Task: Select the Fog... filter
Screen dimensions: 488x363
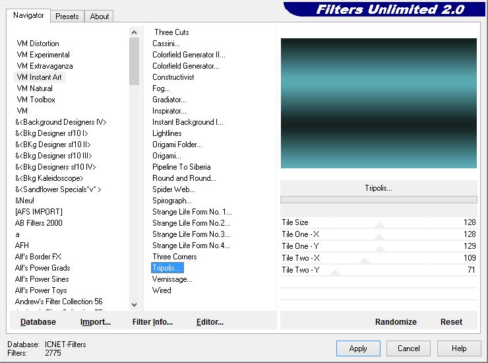Action: [161, 88]
